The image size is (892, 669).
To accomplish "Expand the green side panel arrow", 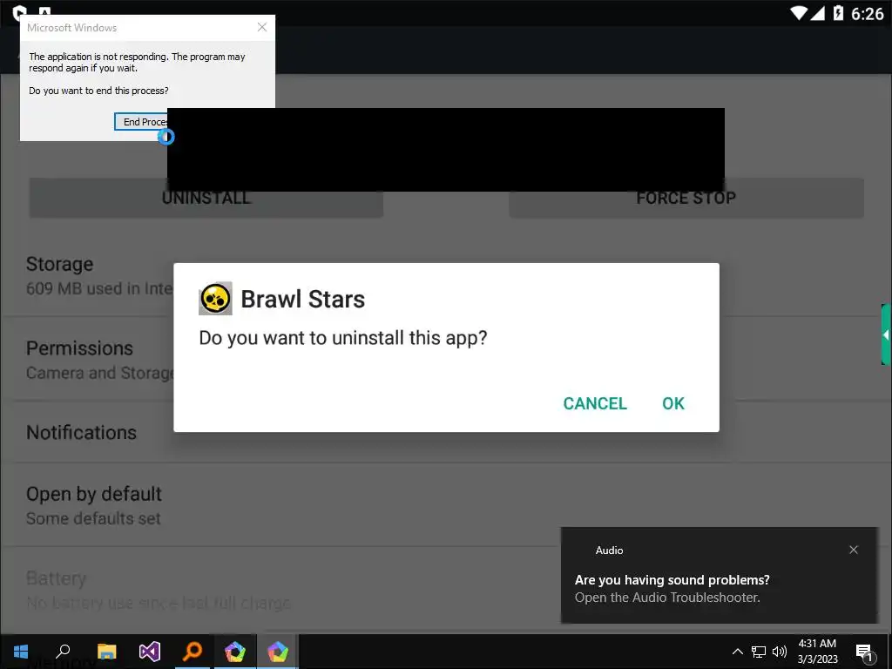I will pyautogui.click(x=886, y=334).
